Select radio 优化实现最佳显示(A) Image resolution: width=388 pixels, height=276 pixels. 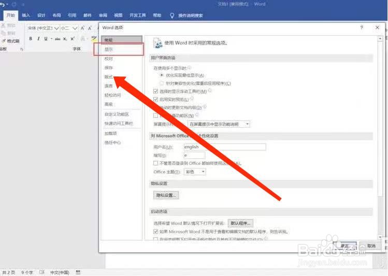[162, 75]
